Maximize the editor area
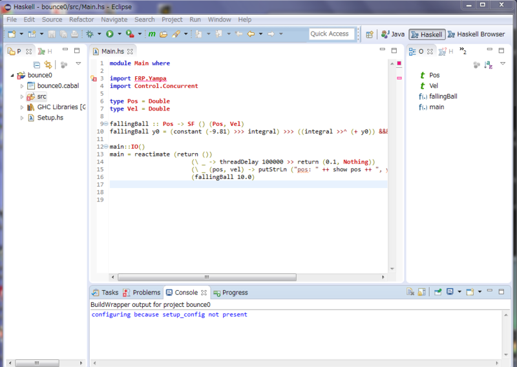Image resolution: width=517 pixels, height=367 pixels. 394,50
